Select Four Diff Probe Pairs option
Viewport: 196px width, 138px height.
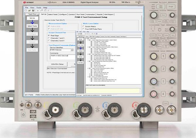(83, 29)
